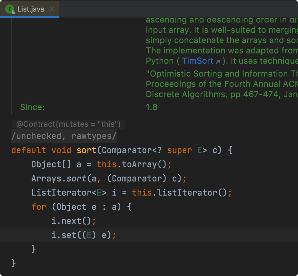Click the external link arrow after TimSort
The width and height of the screenshot is (298, 276).
pyautogui.click(x=218, y=61)
